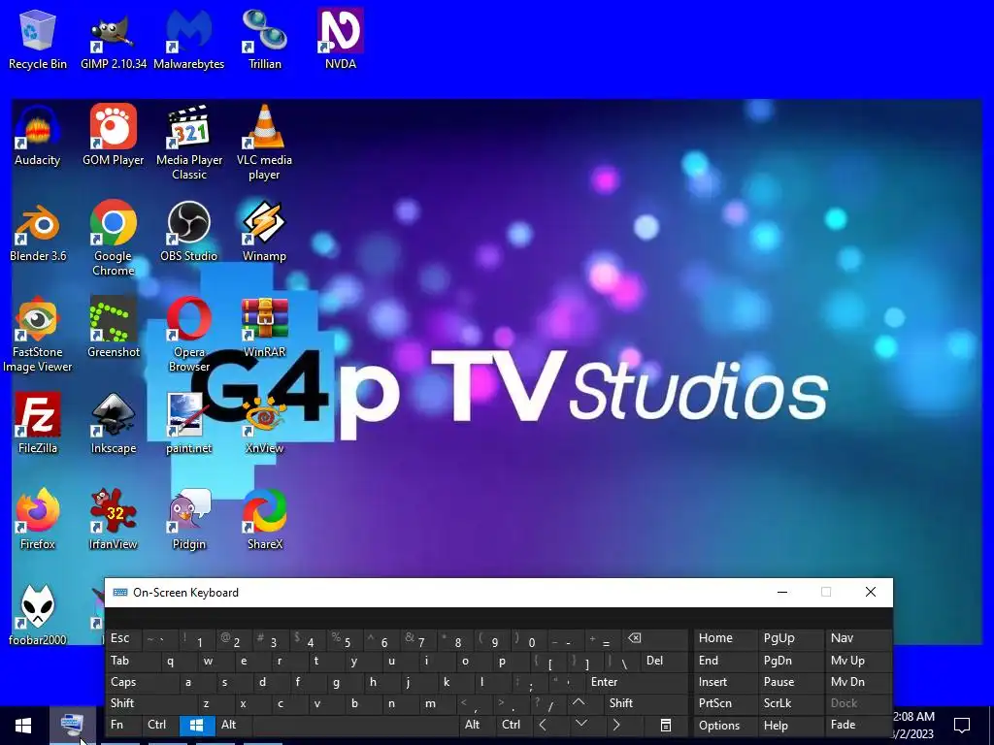The height and width of the screenshot is (745, 994).
Task: Select the Audacity icon
Action: click(x=38, y=136)
